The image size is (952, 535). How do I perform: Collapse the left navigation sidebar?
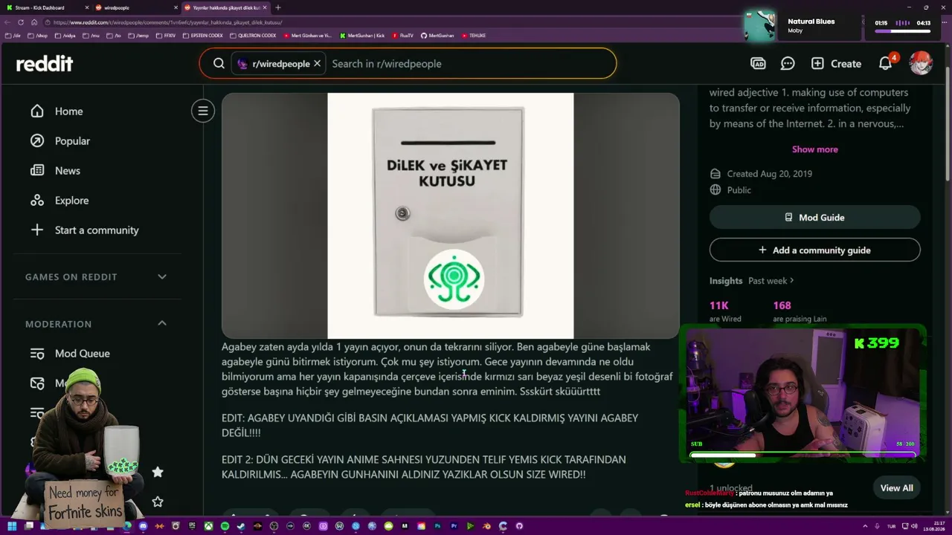point(202,111)
